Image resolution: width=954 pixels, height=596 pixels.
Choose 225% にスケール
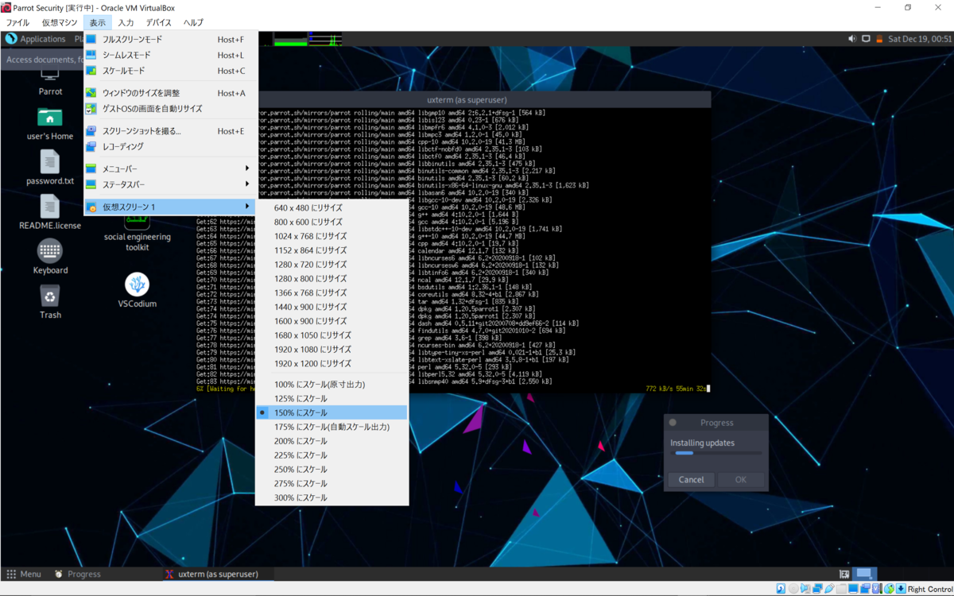pyautogui.click(x=332, y=455)
